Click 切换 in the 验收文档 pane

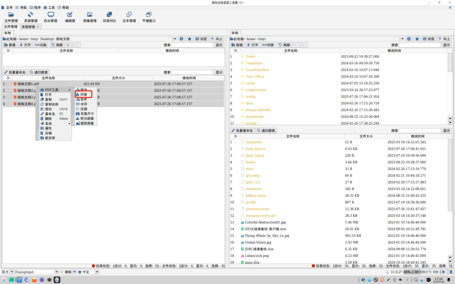click(x=40, y=45)
